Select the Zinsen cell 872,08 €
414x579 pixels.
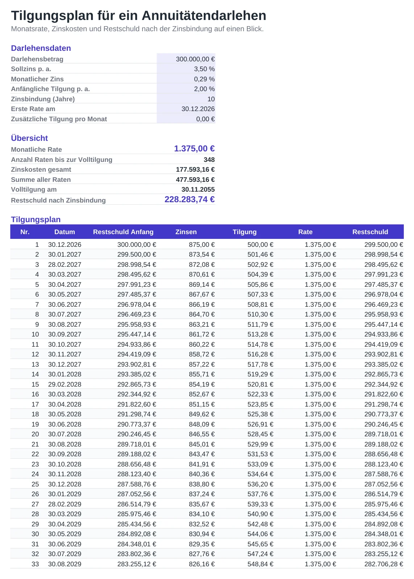pos(202,265)
